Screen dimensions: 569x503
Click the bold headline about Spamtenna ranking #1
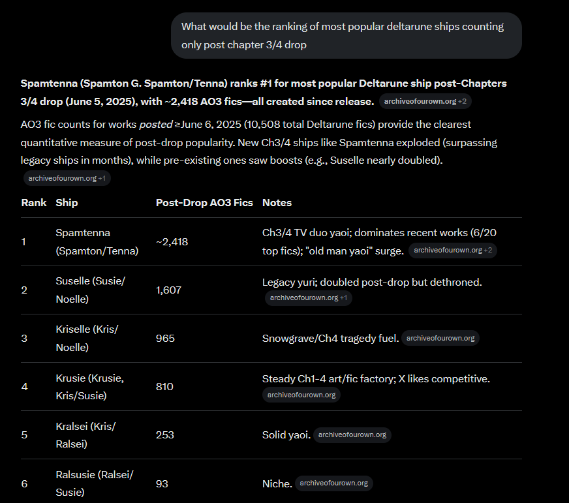[264, 92]
